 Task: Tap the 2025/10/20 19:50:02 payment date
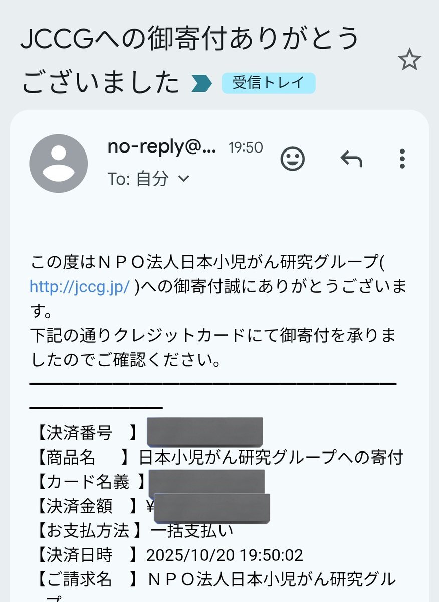pyautogui.click(x=225, y=555)
